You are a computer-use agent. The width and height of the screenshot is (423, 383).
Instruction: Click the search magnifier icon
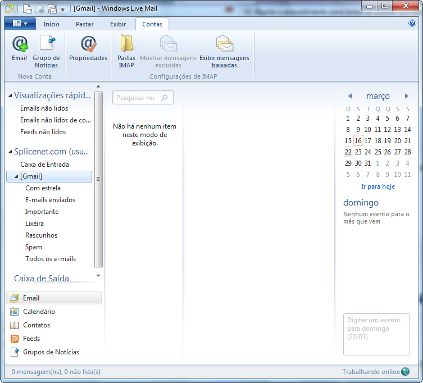[164, 98]
